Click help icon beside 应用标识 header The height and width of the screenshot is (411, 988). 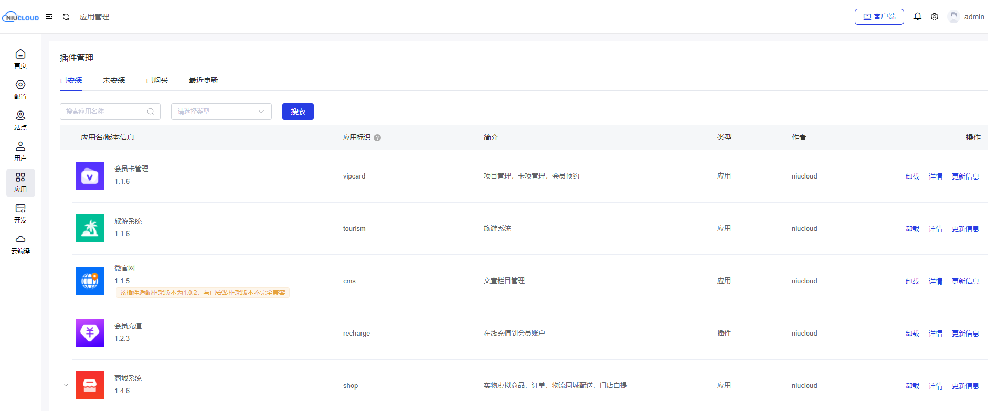[377, 138]
